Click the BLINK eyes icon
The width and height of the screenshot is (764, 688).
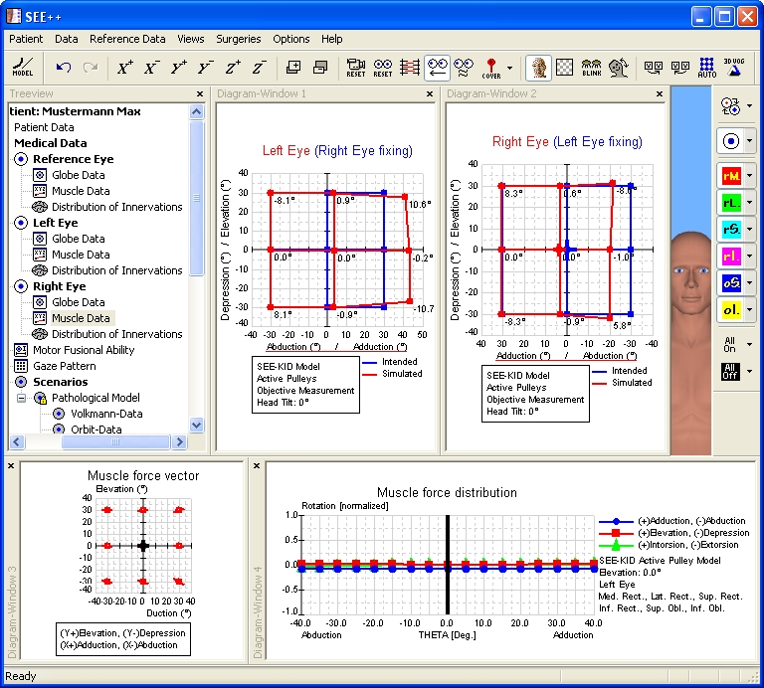591,68
